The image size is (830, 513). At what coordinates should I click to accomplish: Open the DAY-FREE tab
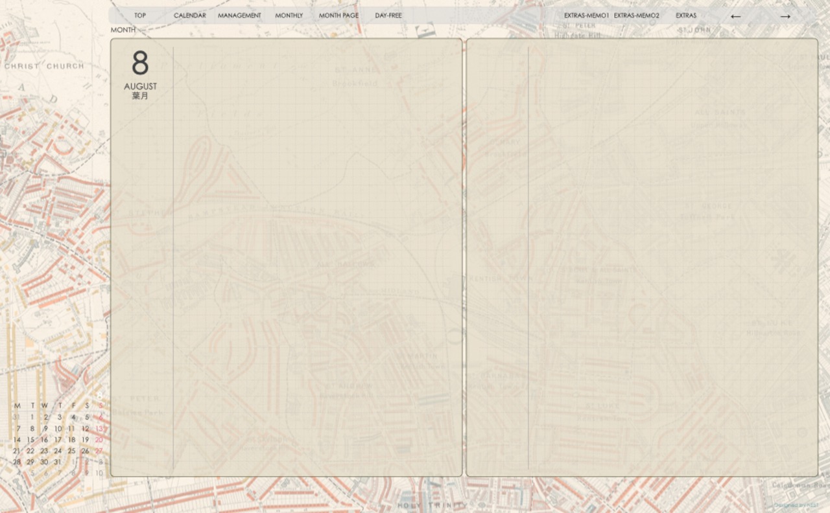click(388, 16)
